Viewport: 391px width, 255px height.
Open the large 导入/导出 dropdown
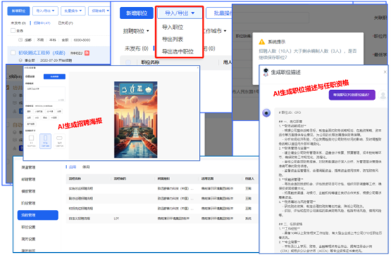(x=179, y=13)
